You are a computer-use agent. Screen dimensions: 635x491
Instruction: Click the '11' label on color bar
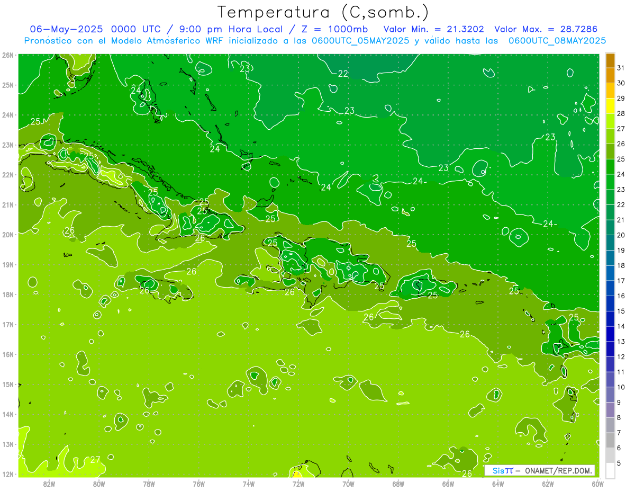(621, 372)
